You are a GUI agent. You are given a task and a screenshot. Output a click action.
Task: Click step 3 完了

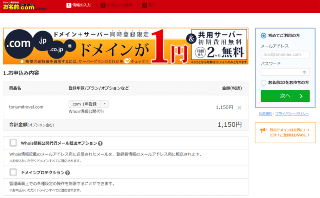click(x=149, y=5)
